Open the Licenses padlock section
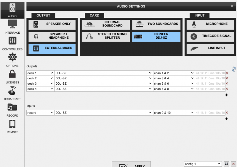Screen dimensions: 237x167 (x=12, y=77)
